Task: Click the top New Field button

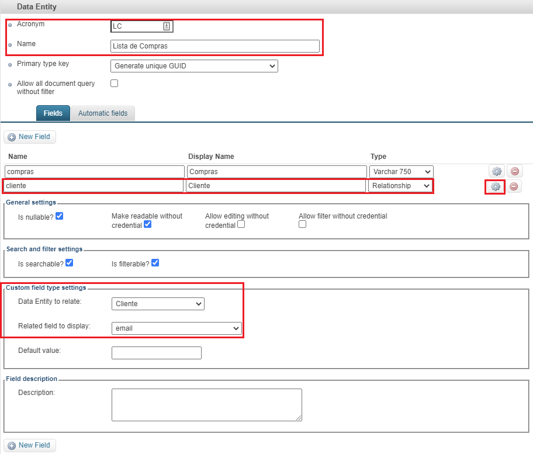Action: (x=30, y=137)
